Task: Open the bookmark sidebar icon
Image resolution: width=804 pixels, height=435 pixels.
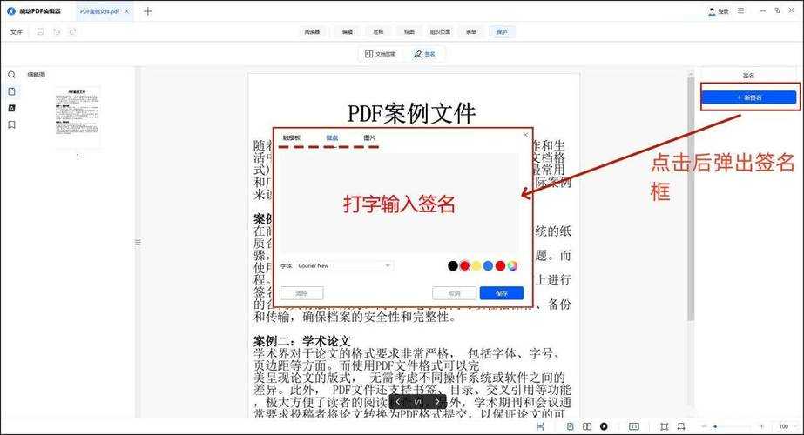Action: coord(12,124)
